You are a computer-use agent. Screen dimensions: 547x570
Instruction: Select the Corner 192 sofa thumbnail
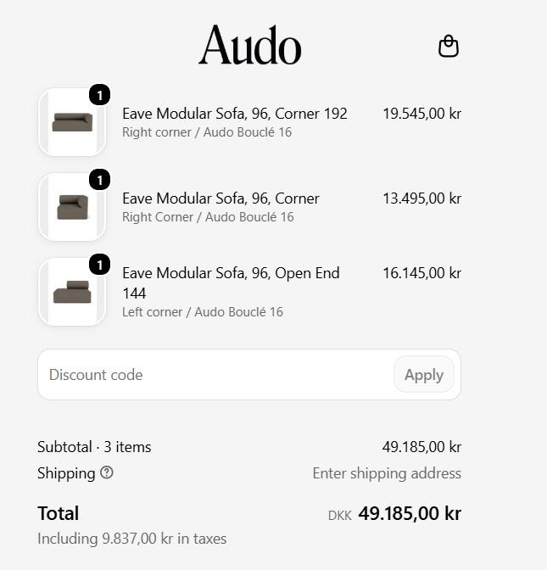coord(72,122)
